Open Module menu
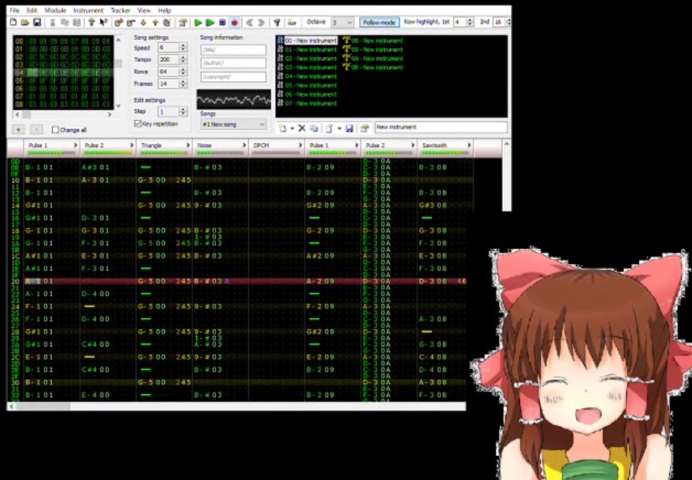This screenshot has height=480, width=692. click(x=55, y=10)
